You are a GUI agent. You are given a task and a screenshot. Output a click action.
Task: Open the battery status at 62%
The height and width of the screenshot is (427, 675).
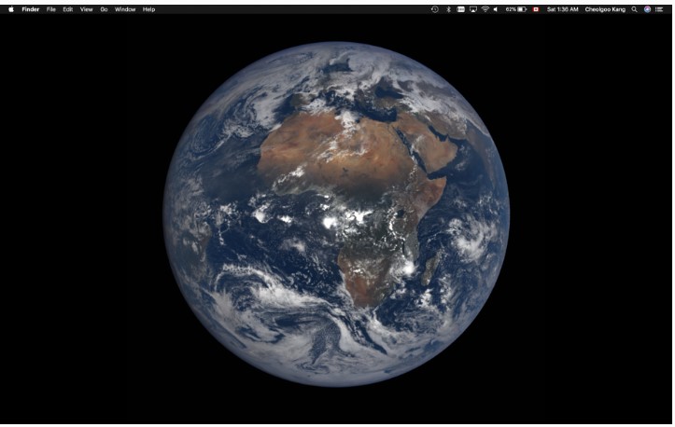click(515, 9)
